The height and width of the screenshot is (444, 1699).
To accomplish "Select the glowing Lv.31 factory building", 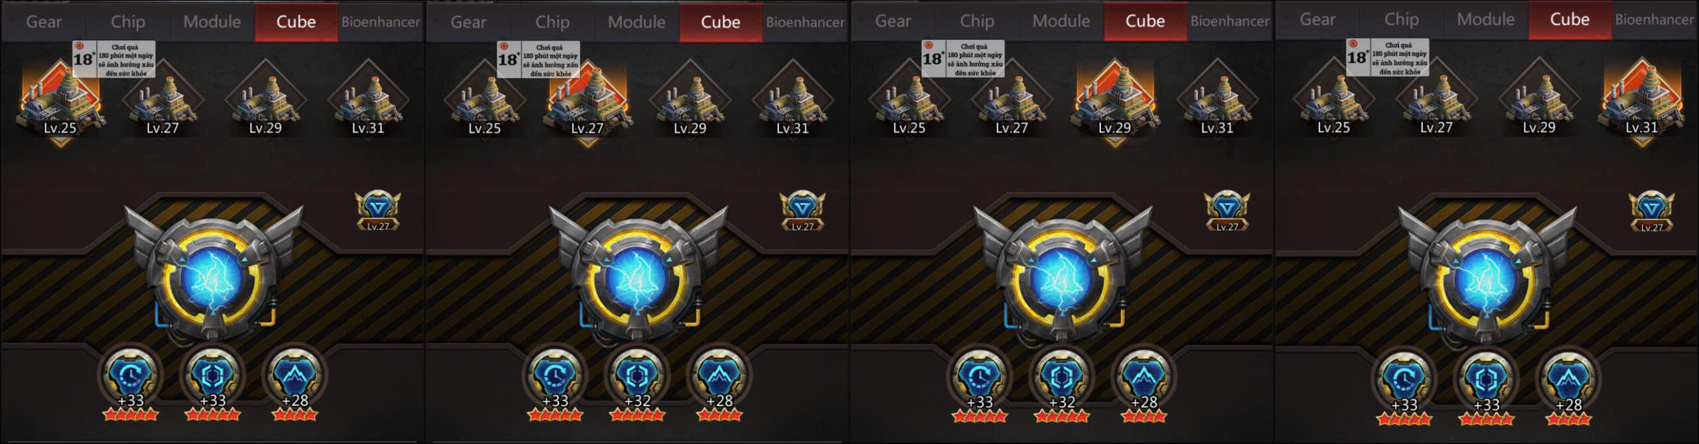I will (1642, 99).
